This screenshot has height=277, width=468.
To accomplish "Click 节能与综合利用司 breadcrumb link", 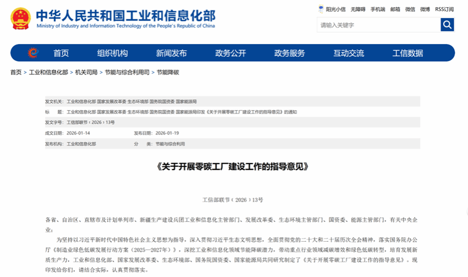I will (x=127, y=72).
